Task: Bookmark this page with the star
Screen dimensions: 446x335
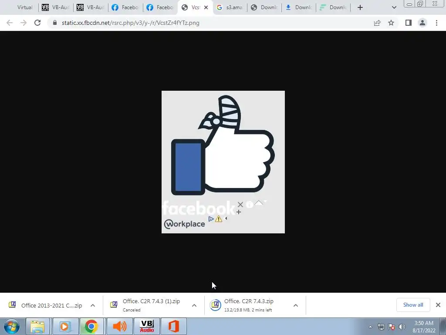Action: pyautogui.click(x=391, y=23)
